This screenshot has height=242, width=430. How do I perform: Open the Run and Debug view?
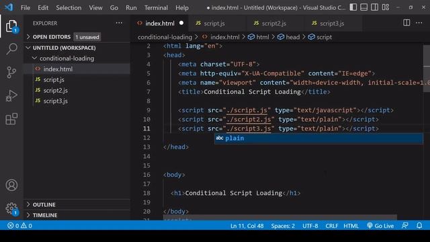click(x=11, y=95)
